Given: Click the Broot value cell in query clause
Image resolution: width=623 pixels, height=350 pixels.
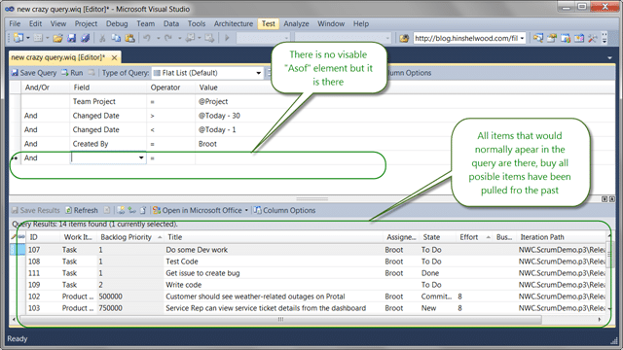Looking at the screenshot, I should pyautogui.click(x=207, y=144).
